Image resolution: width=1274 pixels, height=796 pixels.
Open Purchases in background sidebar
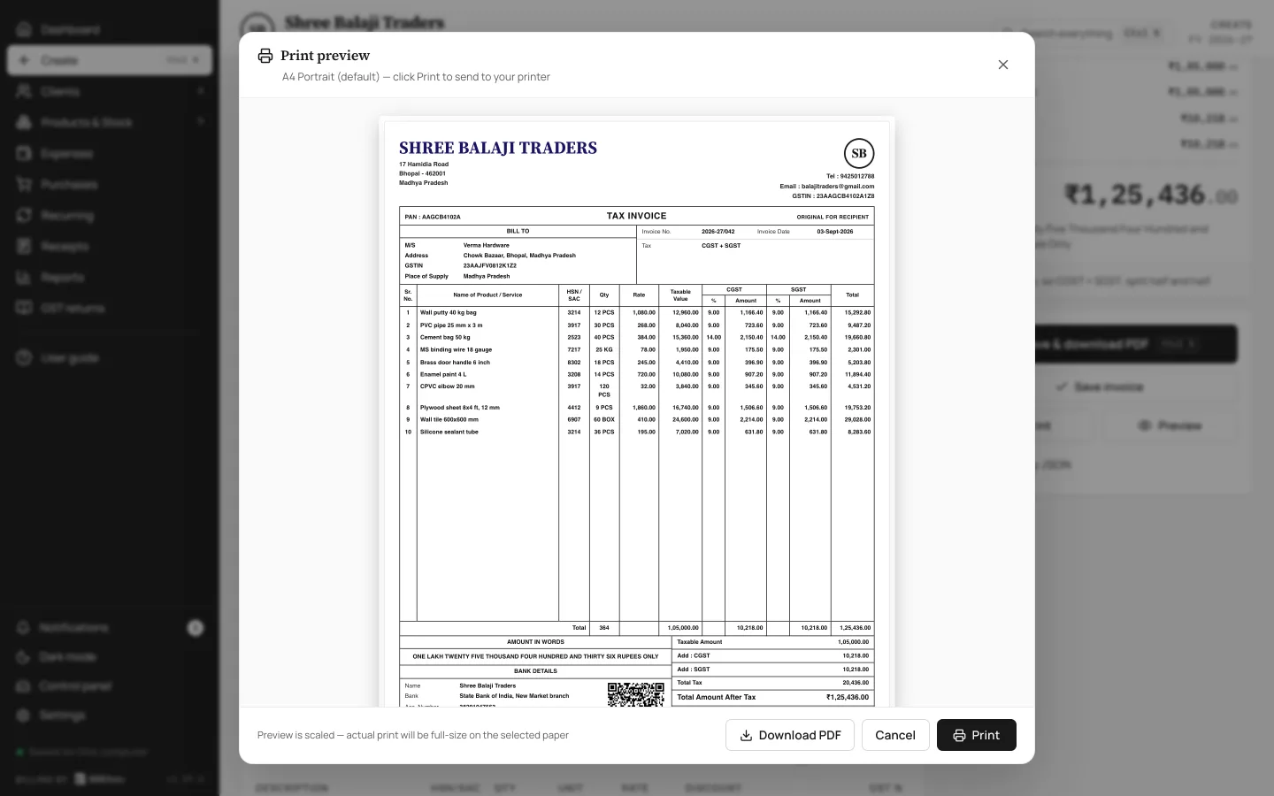110,184
